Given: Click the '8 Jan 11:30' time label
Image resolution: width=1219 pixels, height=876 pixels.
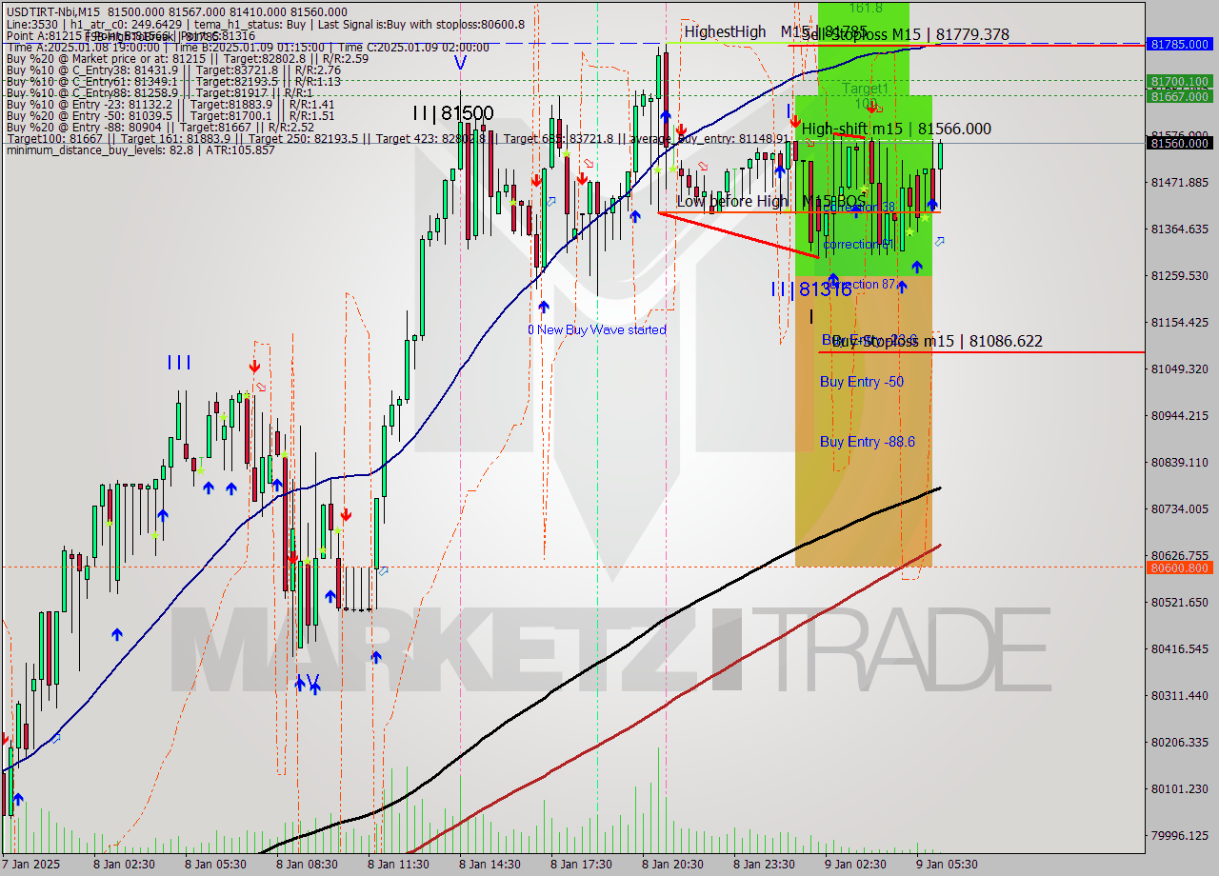Looking at the screenshot, I should 398,865.
